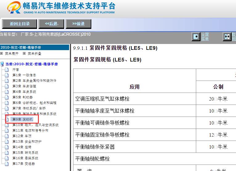Click the 12 牛米 torque value cell
This screenshot has width=236, height=171.
coord(218,135)
